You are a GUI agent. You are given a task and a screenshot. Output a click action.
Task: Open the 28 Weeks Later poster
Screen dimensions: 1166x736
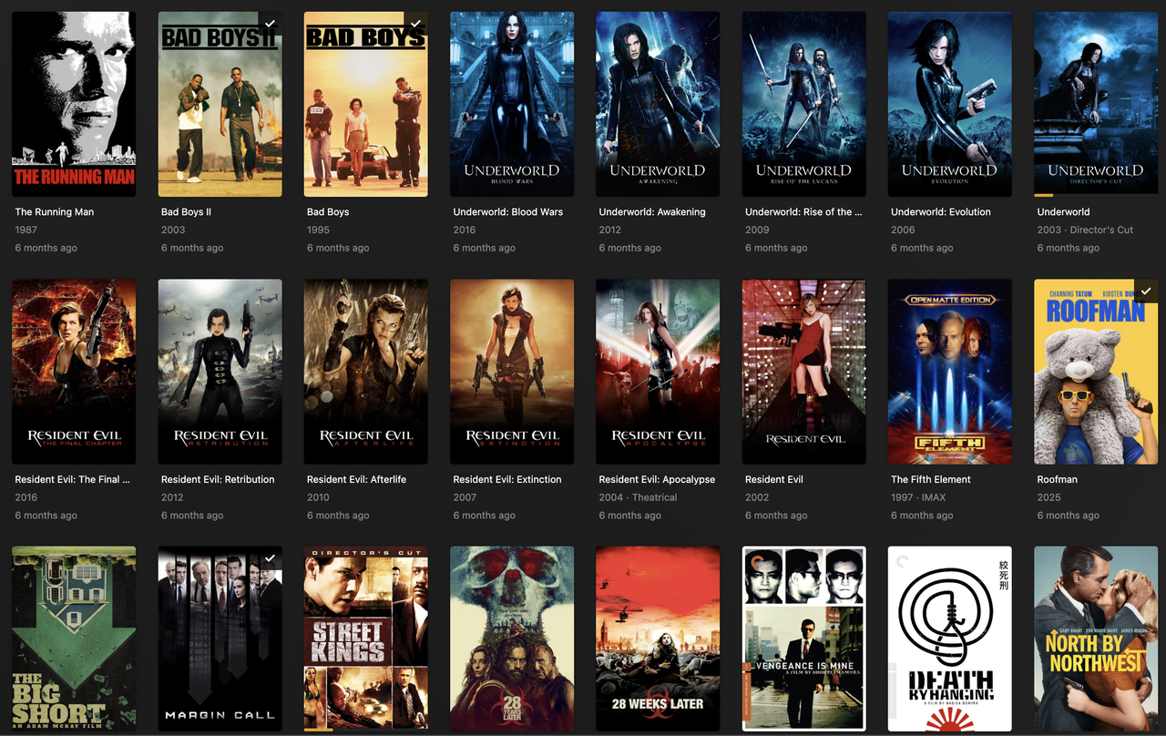(658, 639)
